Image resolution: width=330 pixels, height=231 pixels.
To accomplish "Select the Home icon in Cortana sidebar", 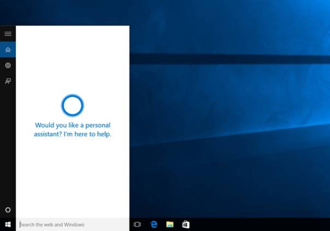I will pos(8,49).
